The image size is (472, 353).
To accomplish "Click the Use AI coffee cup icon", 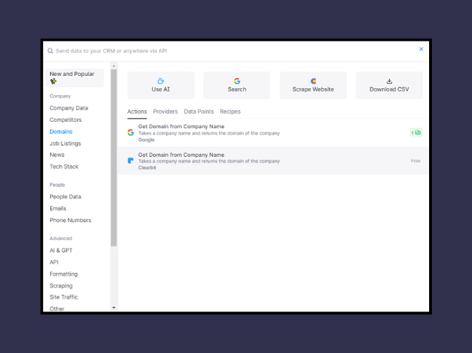I will 161,81.
